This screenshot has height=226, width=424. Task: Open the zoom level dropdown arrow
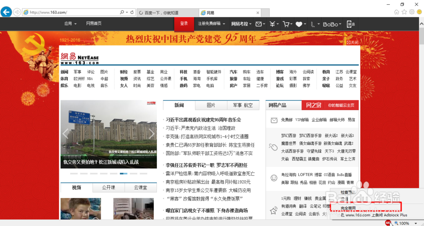coord(416,223)
